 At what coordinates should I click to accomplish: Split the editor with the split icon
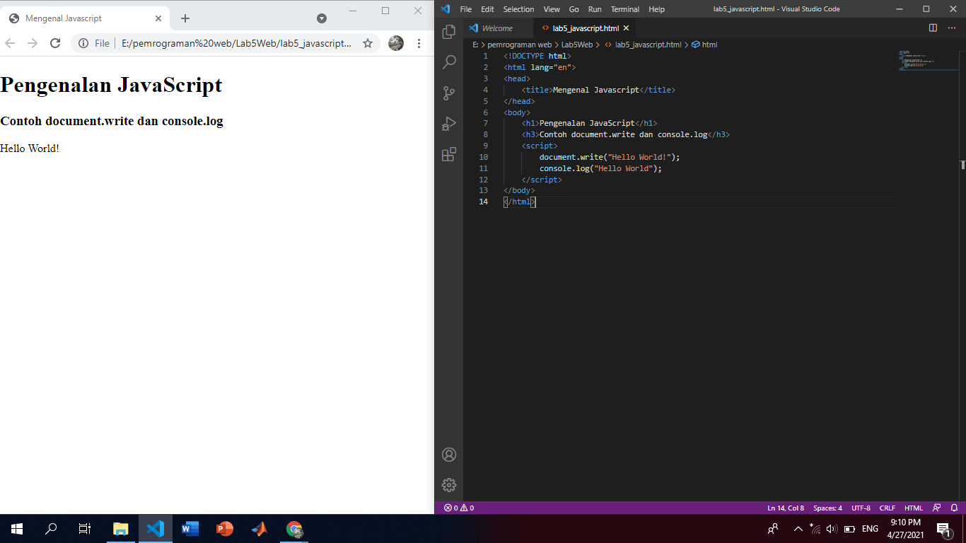(931, 28)
